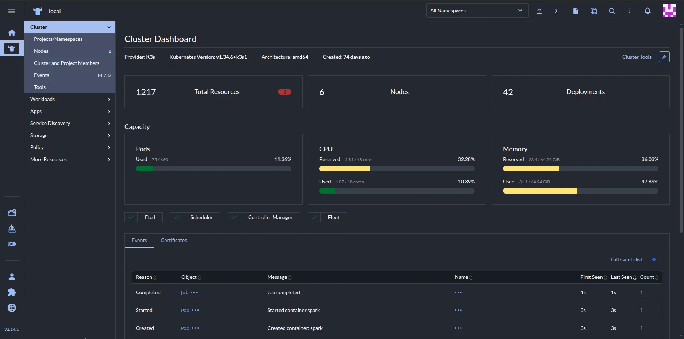Open the notifications bell
This screenshot has width=684, height=339.
[648, 11]
